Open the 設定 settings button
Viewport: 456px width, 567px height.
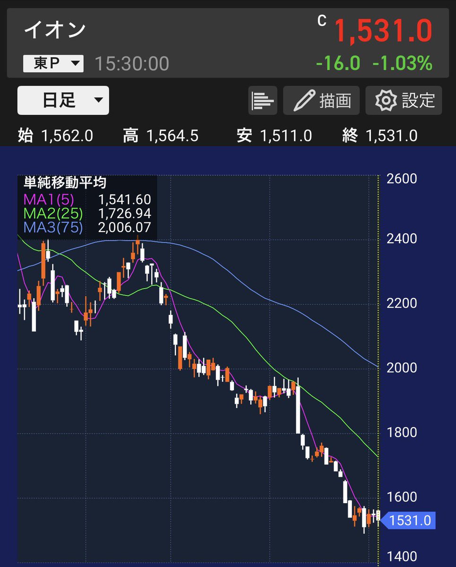[404, 100]
